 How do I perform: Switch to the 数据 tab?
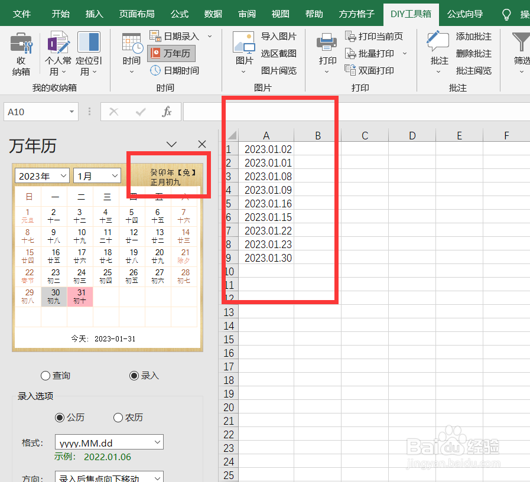pos(213,14)
